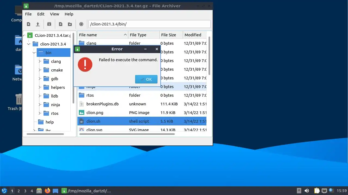348x195 pixels.
Task: Click the tree panel vertical scrollbar
Action: [x=73, y=68]
